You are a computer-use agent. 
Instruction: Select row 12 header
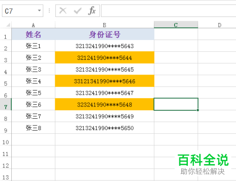tap(6, 163)
